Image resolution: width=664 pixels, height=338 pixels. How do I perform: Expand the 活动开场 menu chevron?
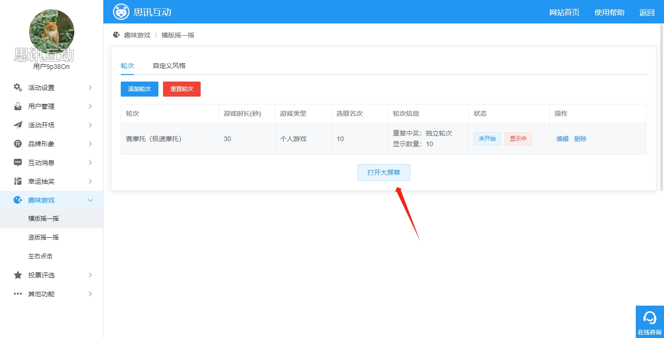(90, 125)
